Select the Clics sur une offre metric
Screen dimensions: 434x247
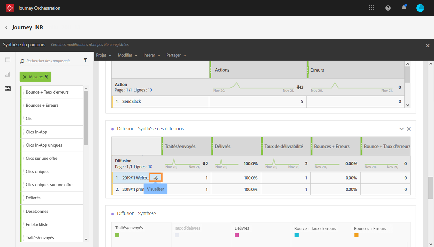point(52,158)
